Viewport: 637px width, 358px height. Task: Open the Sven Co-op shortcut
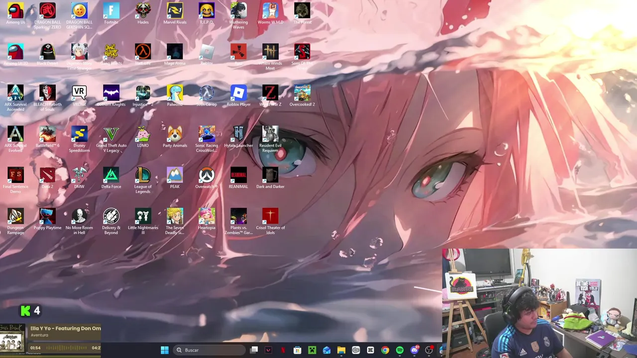[x=207, y=96]
